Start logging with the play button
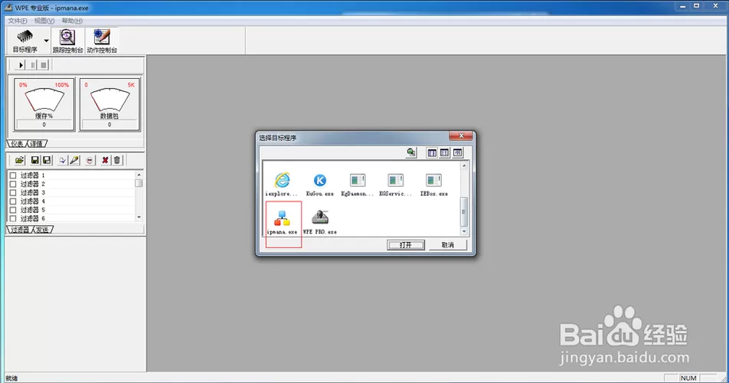 tap(21, 65)
